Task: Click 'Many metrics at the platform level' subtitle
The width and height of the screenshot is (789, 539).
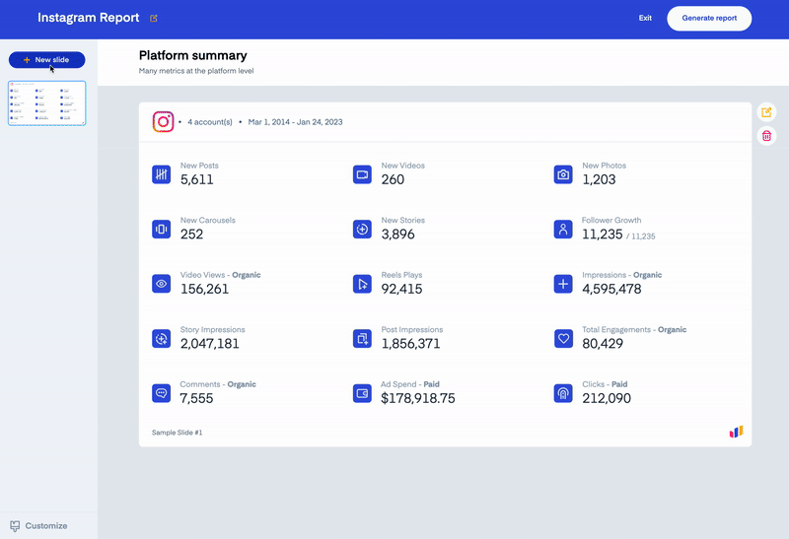Action: coord(196,71)
